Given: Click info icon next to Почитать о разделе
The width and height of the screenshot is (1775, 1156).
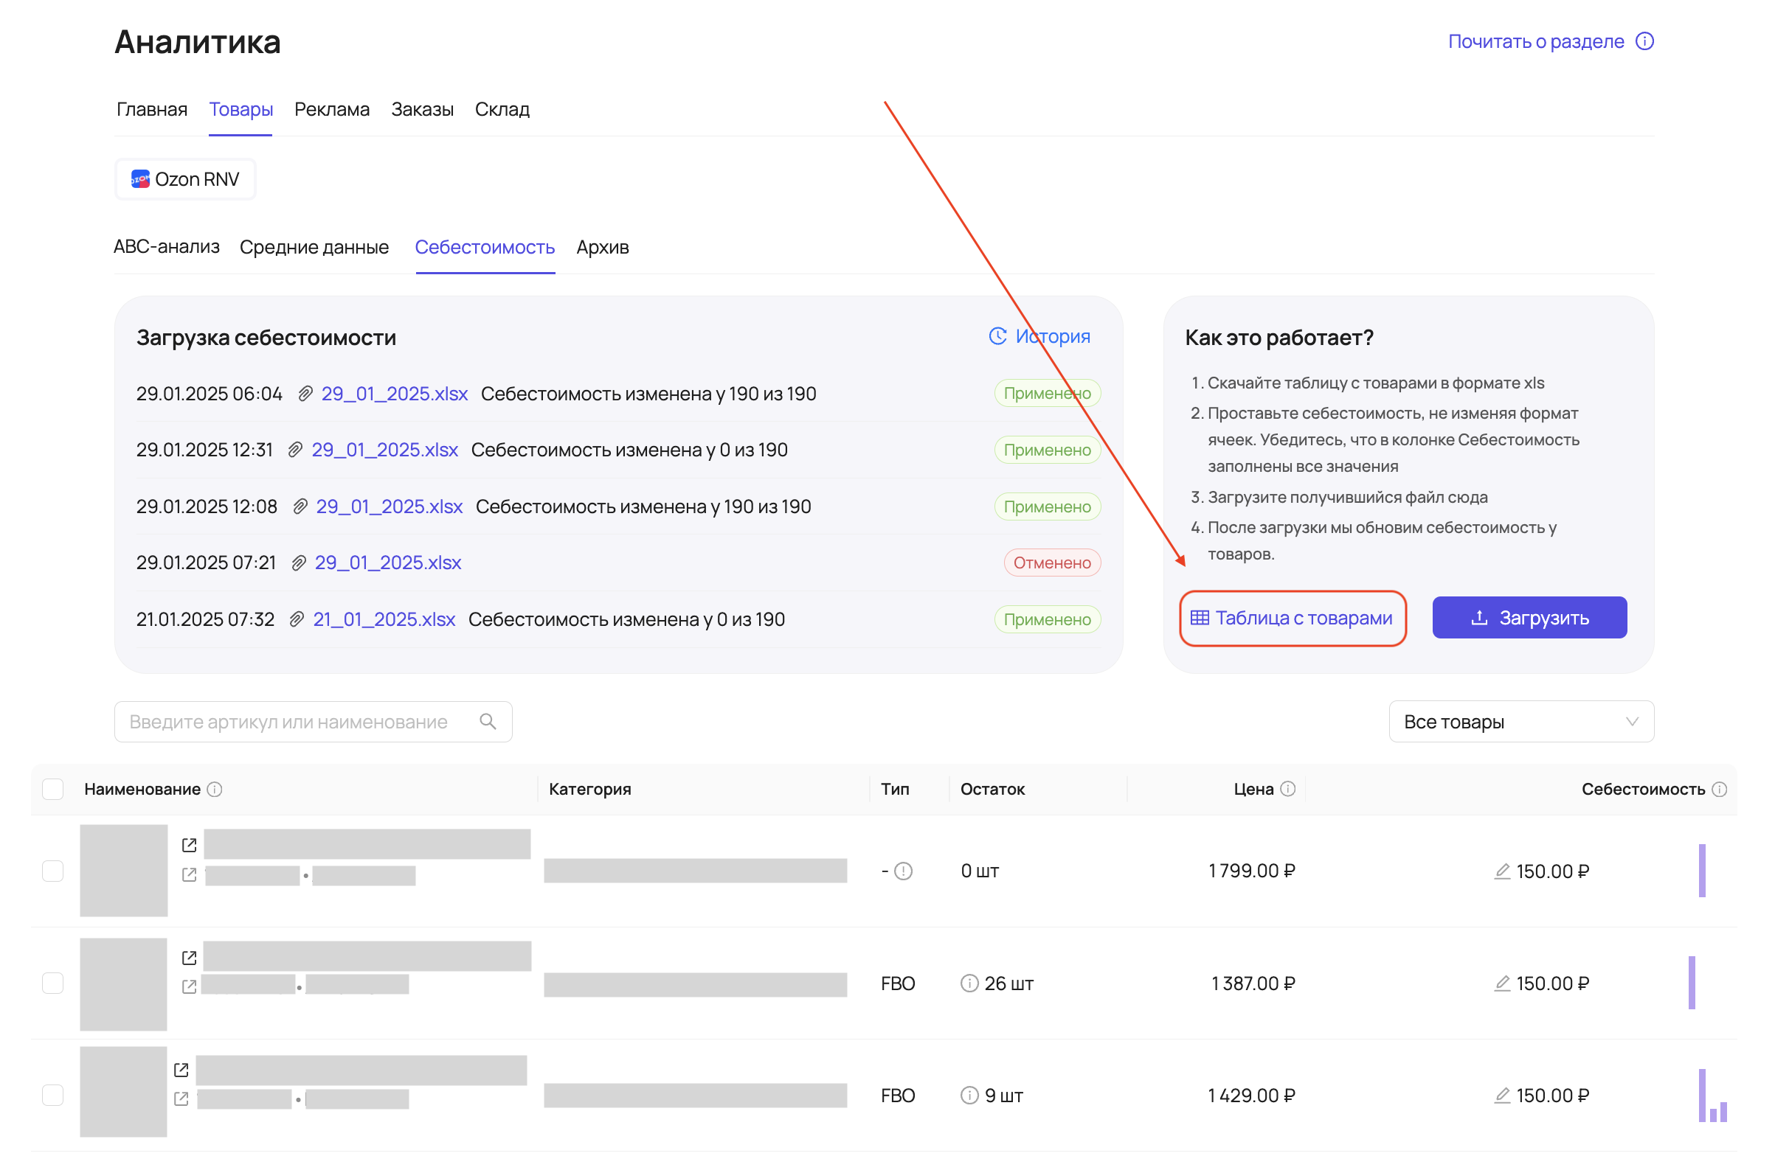Looking at the screenshot, I should 1644,41.
